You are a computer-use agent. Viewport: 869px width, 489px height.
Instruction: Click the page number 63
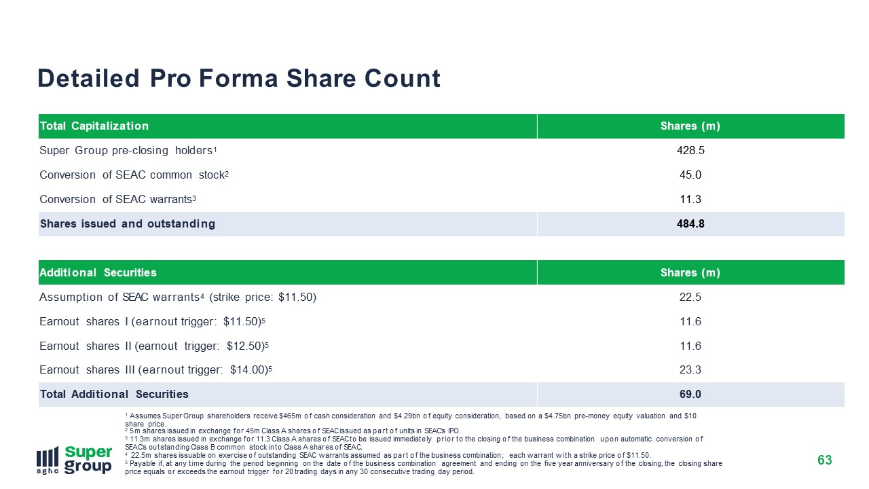[x=824, y=461]
